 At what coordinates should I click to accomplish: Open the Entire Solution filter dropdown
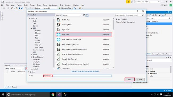(14, 69)
